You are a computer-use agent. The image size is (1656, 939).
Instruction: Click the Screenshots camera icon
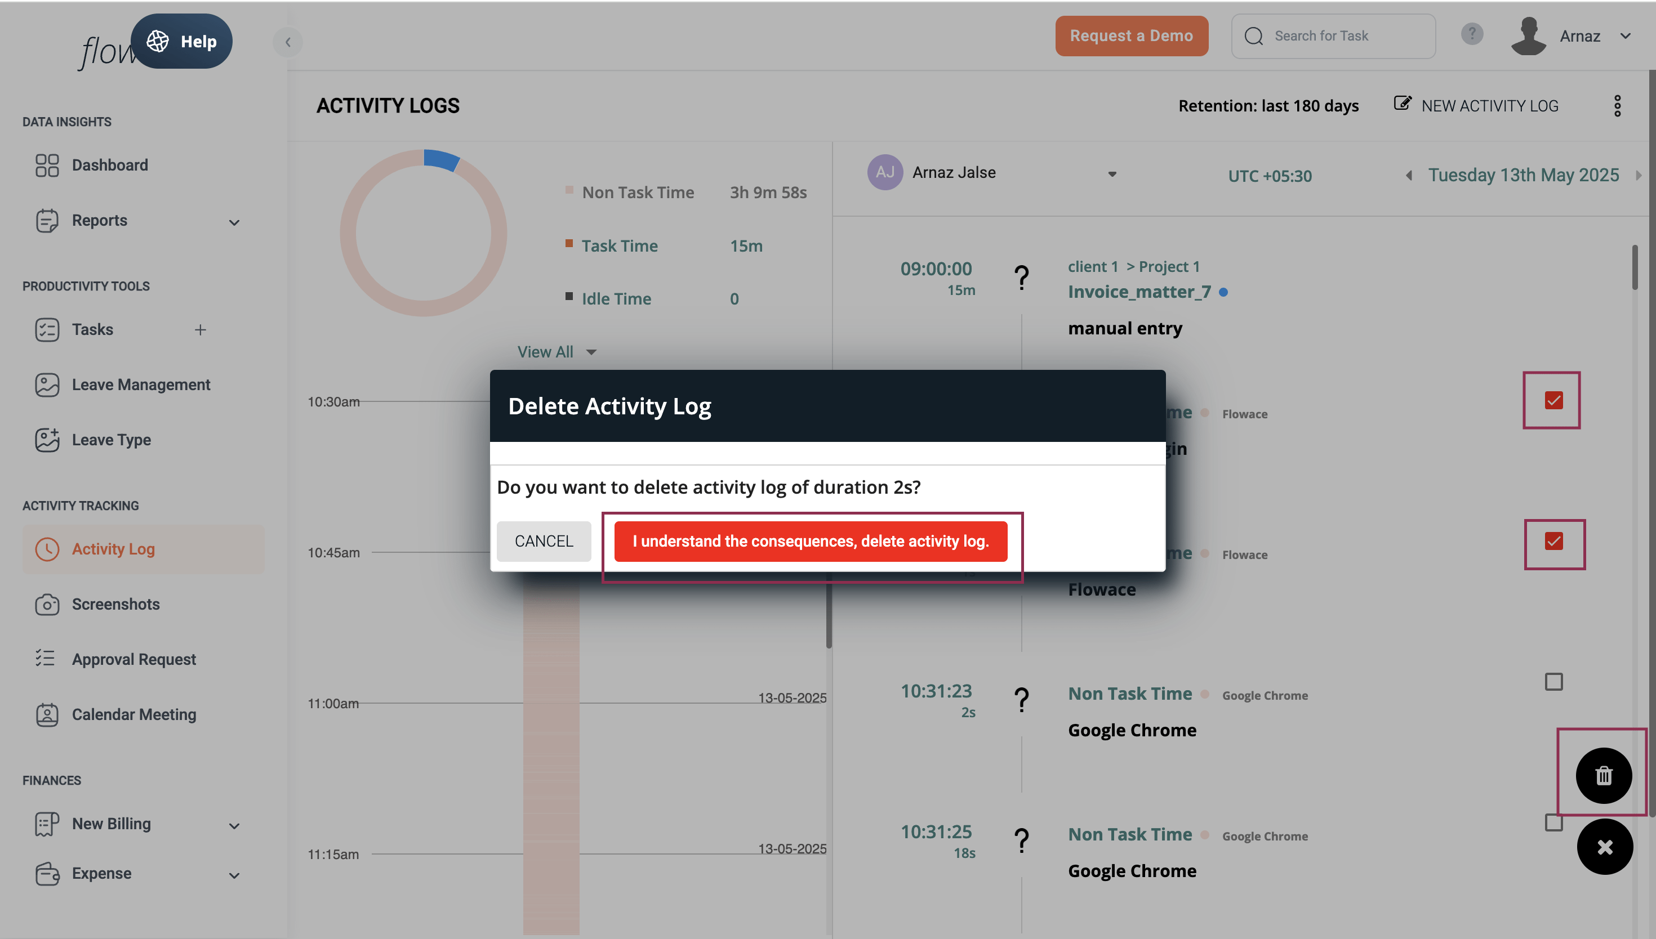[46, 604]
